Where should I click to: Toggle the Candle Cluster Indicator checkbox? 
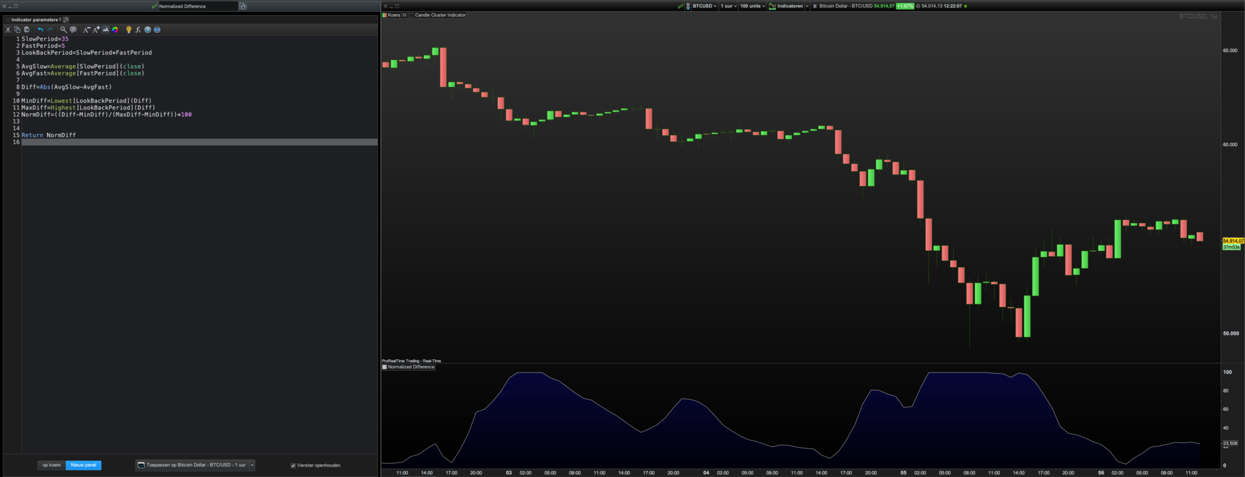pos(412,15)
